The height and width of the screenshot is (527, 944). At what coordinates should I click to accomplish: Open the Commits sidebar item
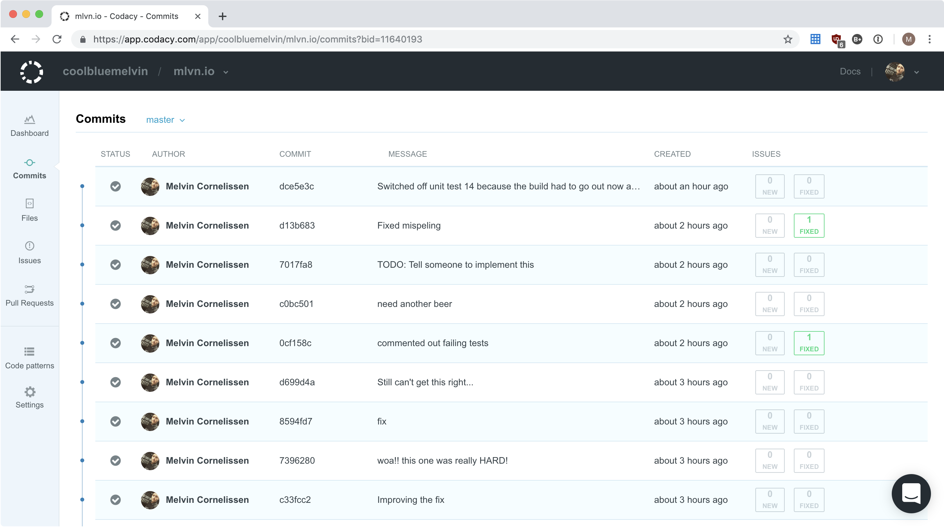pyautogui.click(x=29, y=168)
